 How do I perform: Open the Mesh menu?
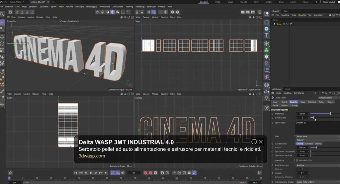[x=61, y=7]
